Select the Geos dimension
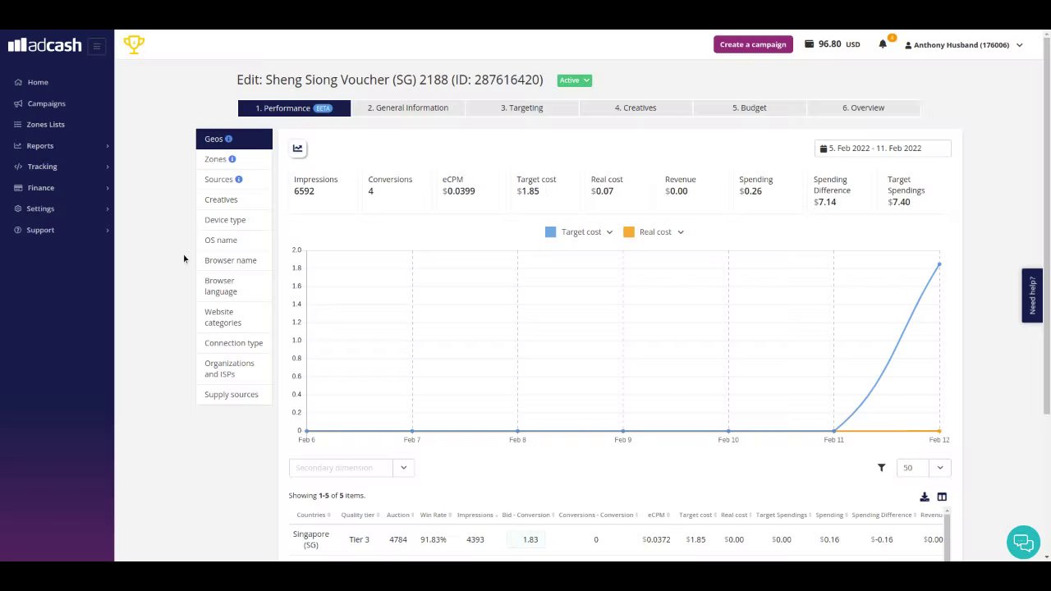Viewport: 1051px width, 591px height. tap(234, 139)
